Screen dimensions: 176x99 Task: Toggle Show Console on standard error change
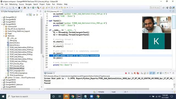click(154, 73)
